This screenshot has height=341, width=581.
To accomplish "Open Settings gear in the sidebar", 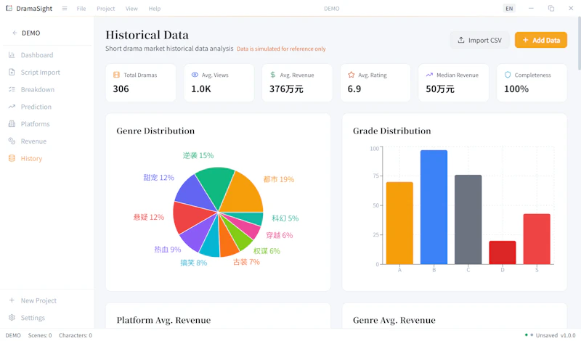I will tap(12, 318).
